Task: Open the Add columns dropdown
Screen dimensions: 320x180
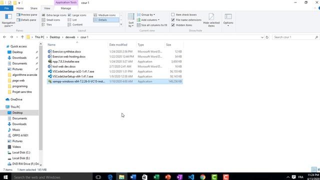Action: point(148,20)
